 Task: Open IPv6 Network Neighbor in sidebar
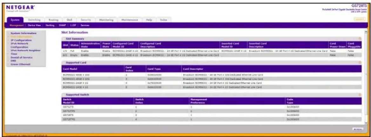[x=25, y=50]
